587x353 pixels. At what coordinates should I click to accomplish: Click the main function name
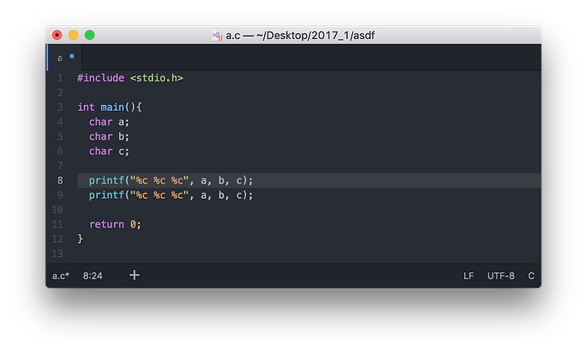[x=113, y=107]
